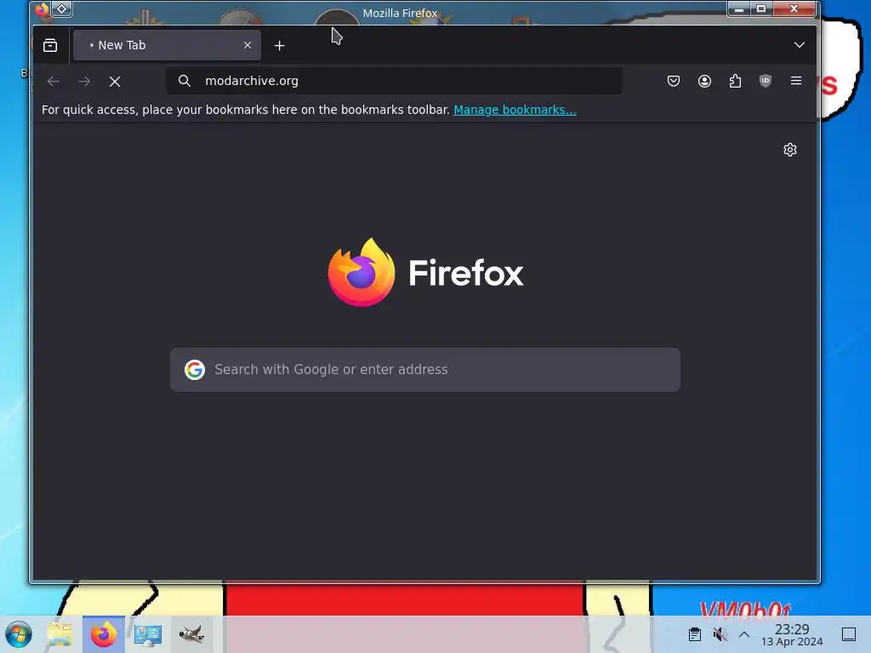Open the Extensions puzzle icon
871x653 pixels.
735,81
